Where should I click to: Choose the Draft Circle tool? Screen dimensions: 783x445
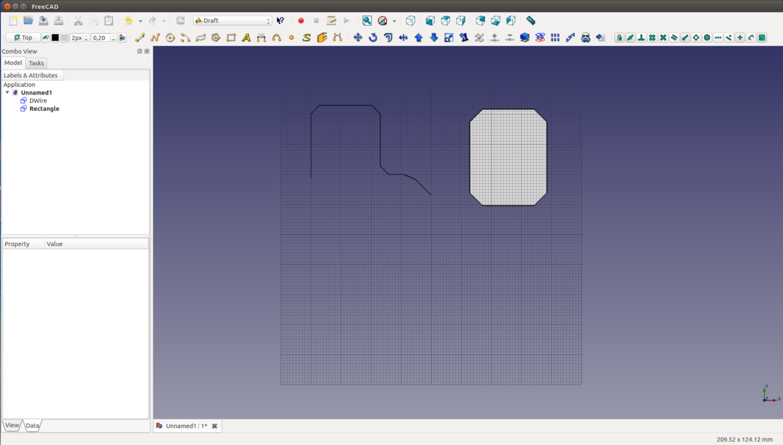point(170,38)
